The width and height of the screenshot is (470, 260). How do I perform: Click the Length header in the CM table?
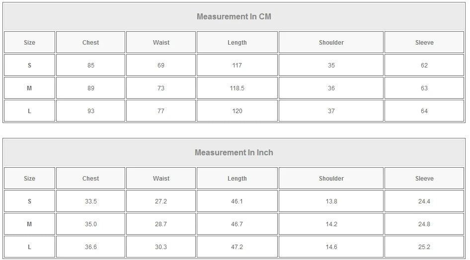237,43
